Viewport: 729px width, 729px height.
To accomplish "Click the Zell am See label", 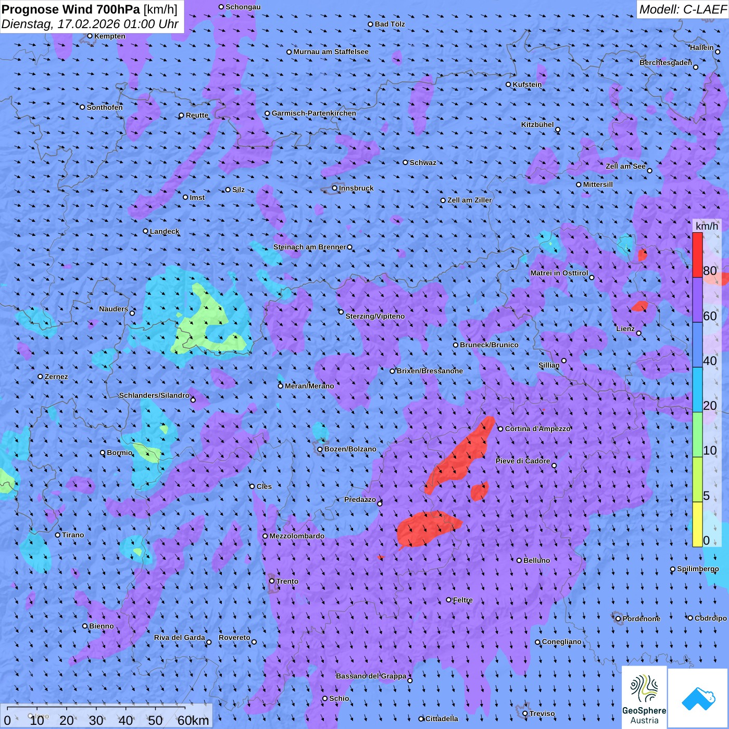I will pos(625,166).
